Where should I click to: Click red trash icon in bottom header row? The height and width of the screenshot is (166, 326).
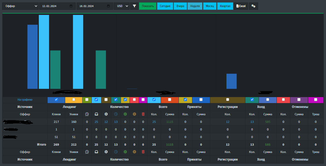point(143,152)
